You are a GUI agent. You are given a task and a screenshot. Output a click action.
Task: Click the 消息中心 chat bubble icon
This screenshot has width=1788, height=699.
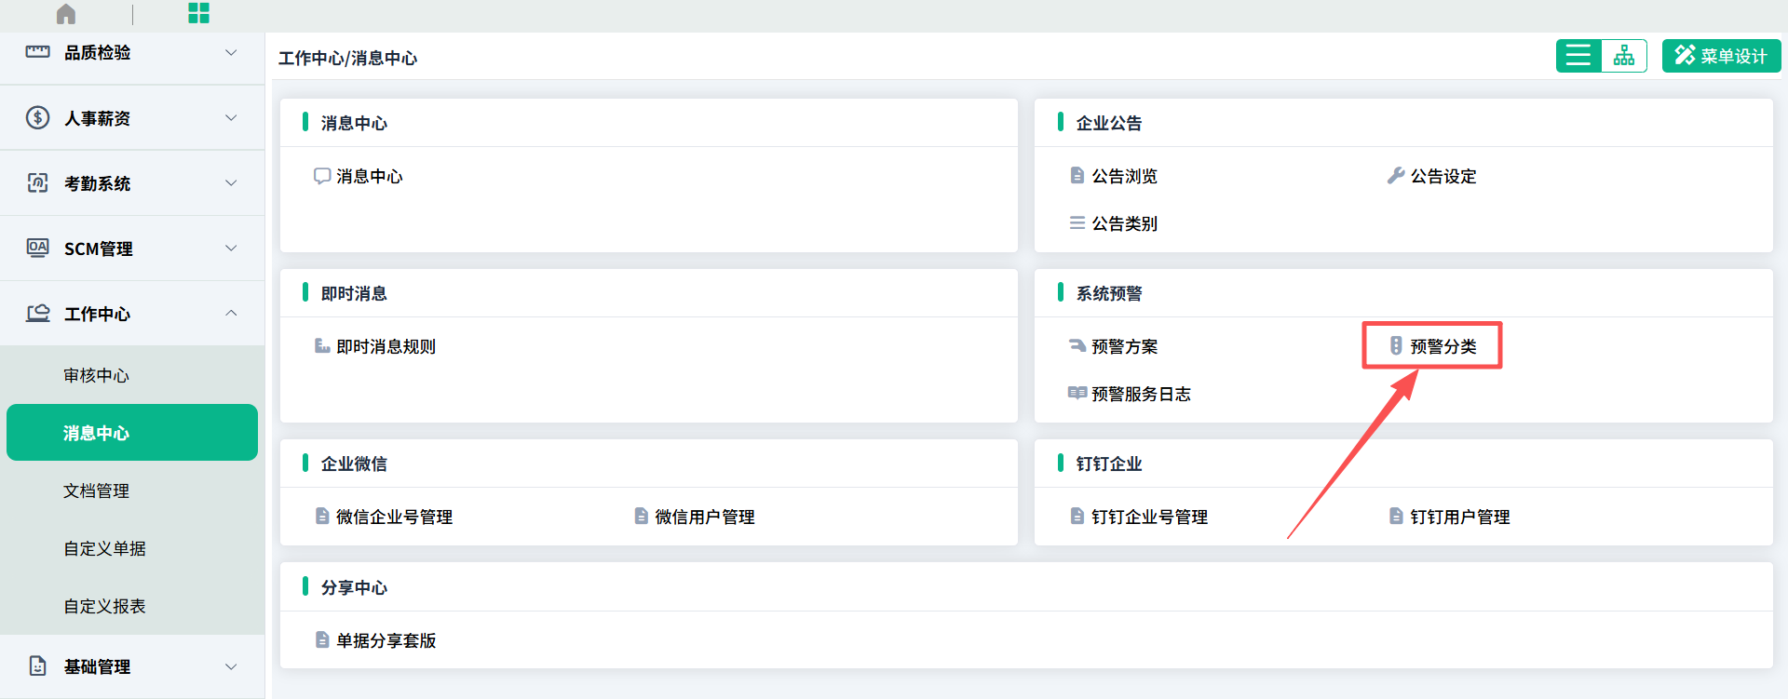322,176
